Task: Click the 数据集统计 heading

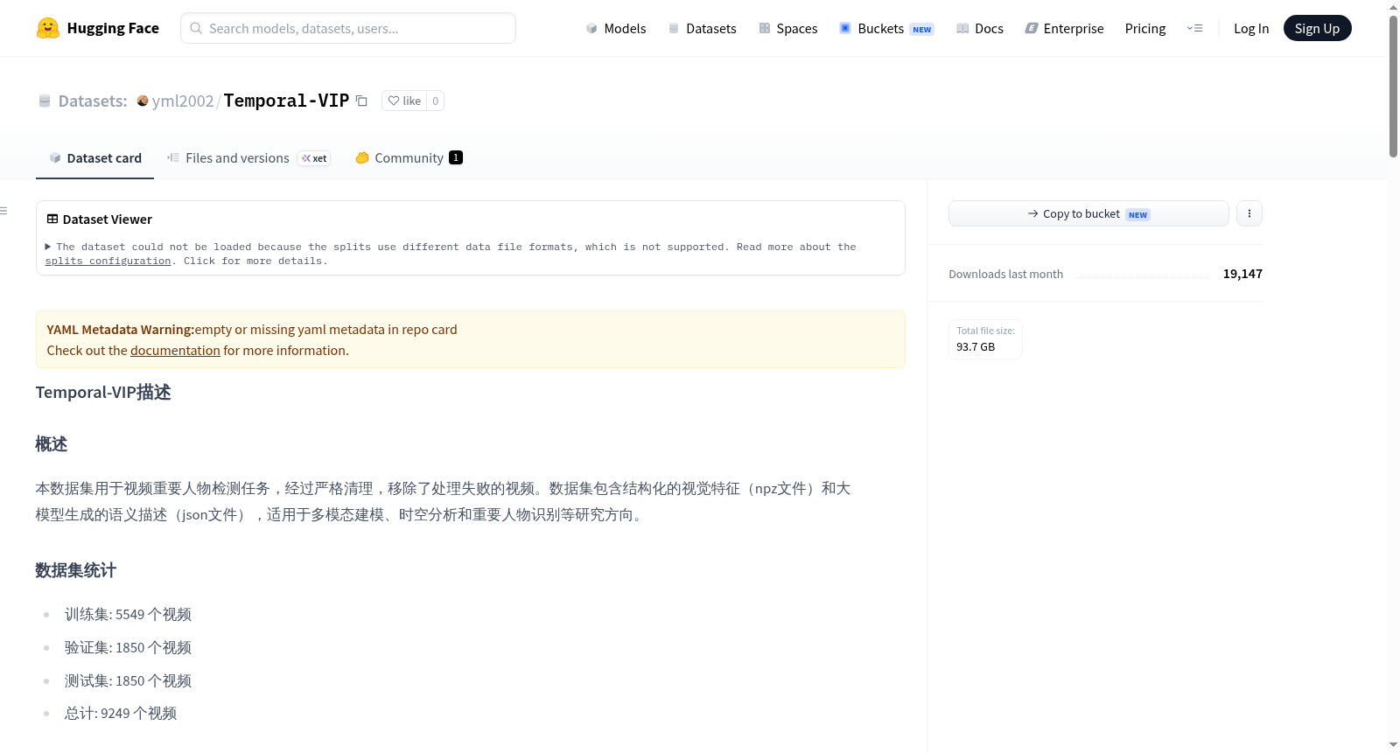Action: click(76, 570)
